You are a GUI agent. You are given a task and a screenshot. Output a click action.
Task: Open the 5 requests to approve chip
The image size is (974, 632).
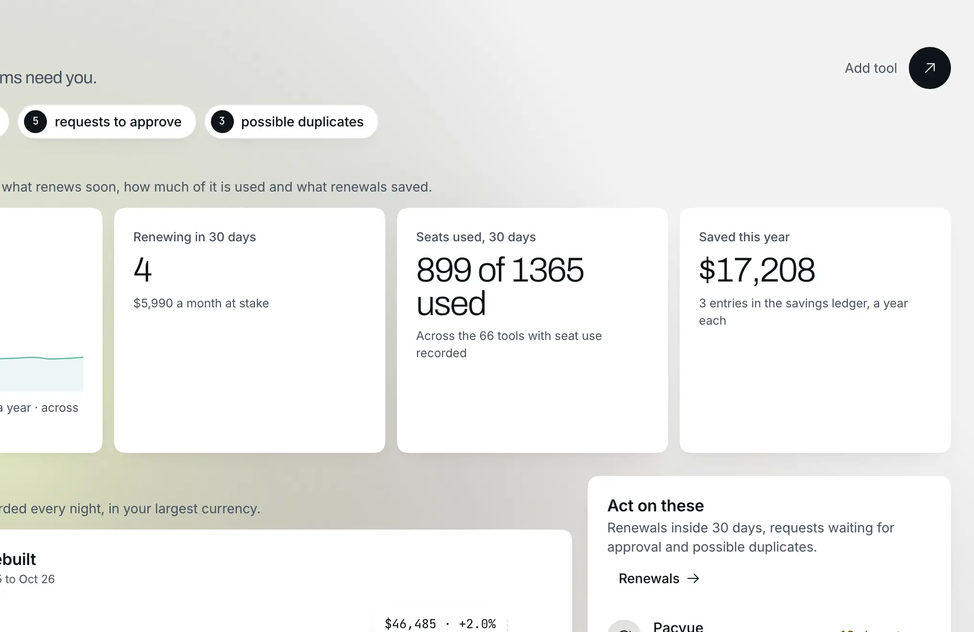[x=107, y=122]
